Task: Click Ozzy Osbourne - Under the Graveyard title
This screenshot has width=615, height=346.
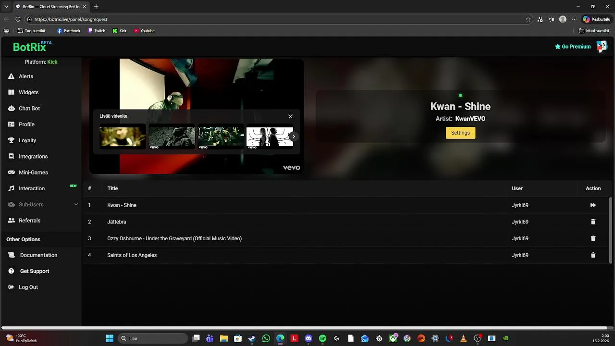Action: [x=174, y=238]
